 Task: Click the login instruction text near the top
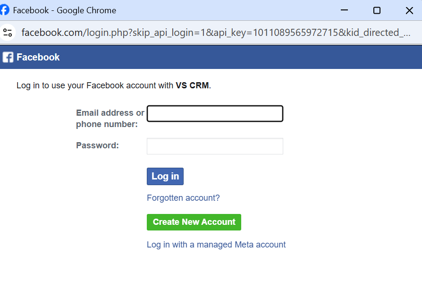coord(94,85)
